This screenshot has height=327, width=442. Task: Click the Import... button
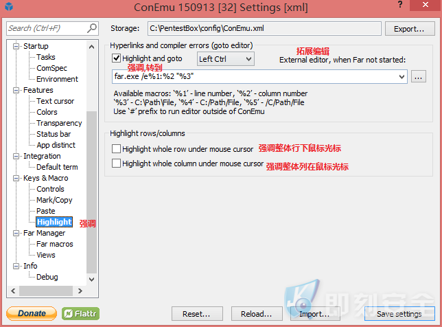pyautogui.click(x=315, y=314)
